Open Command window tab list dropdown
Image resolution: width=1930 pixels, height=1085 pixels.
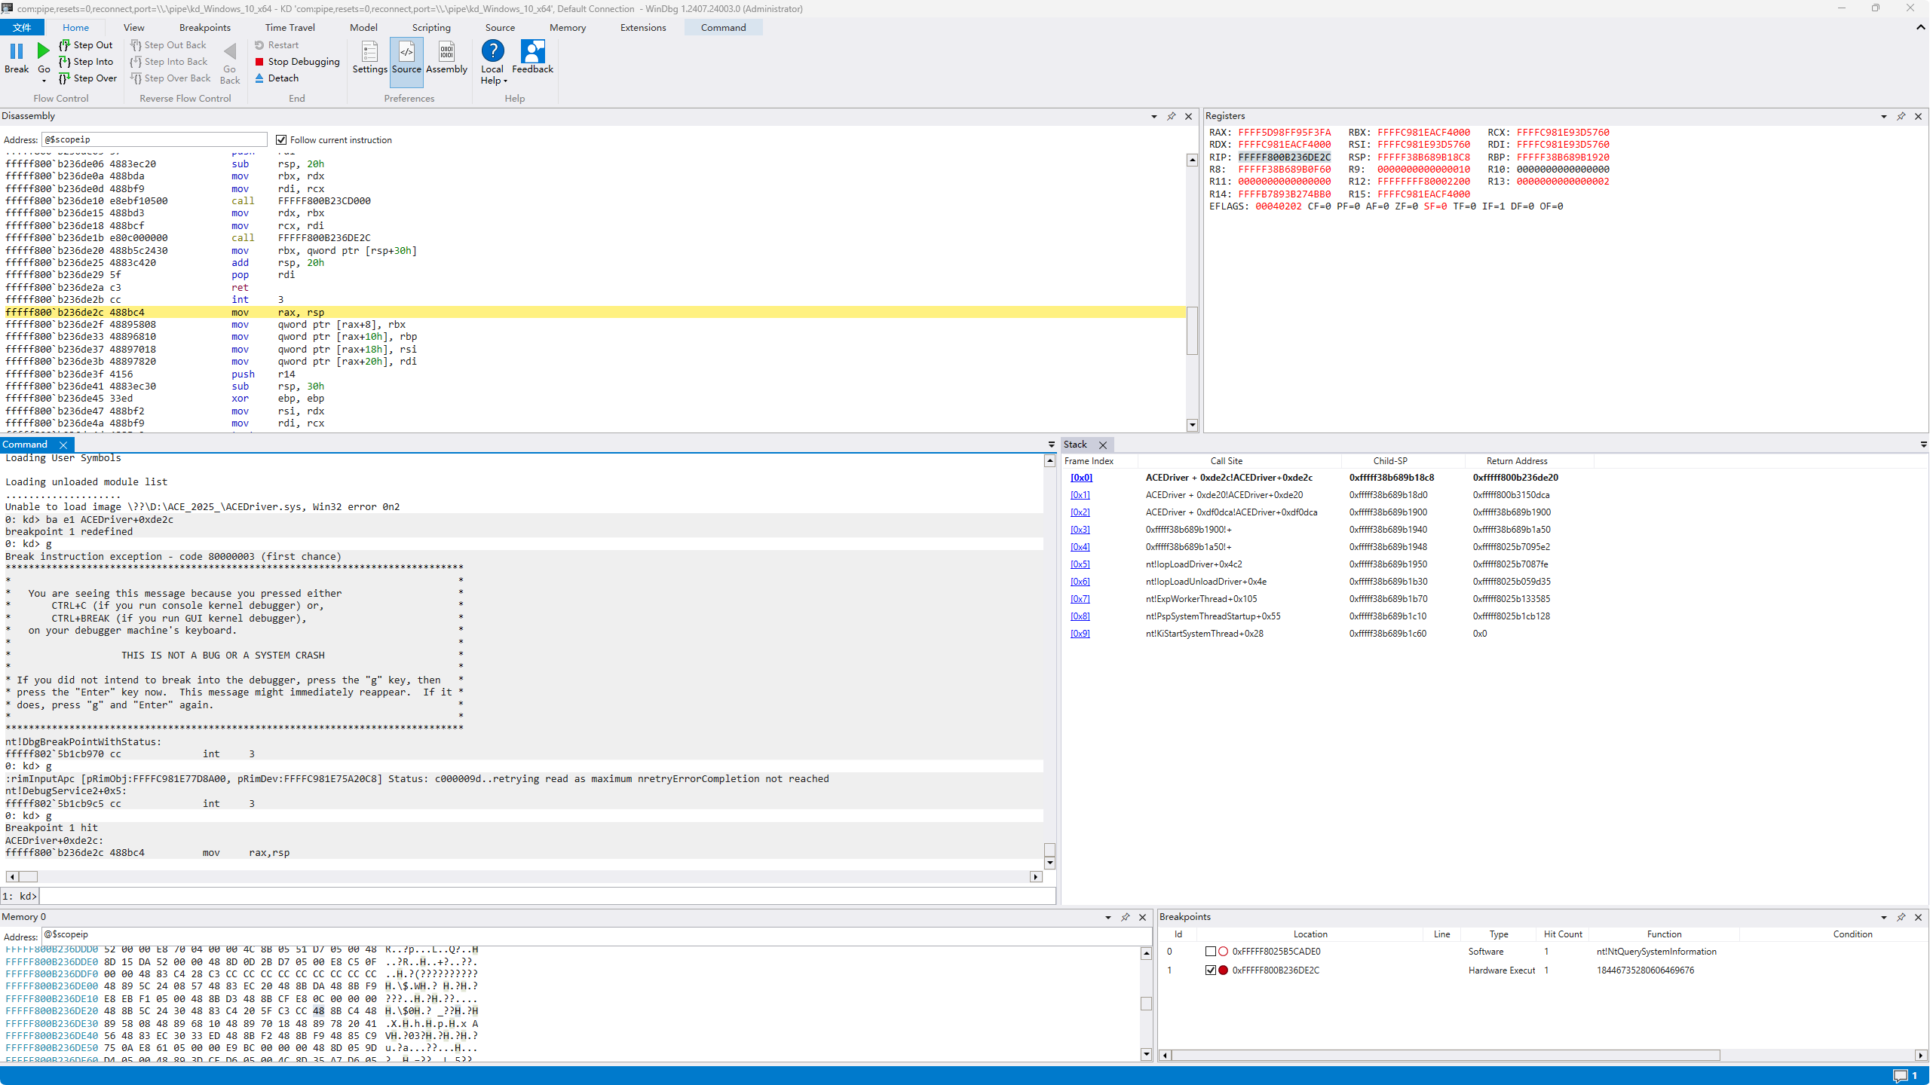[x=1051, y=445]
